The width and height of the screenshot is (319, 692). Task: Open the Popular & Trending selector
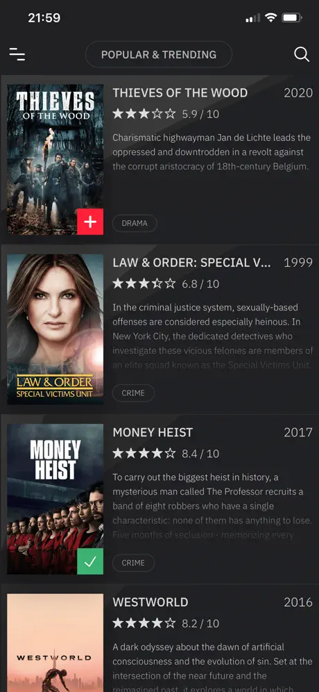159,54
